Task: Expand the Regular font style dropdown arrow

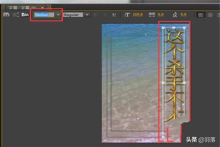Action: click(87, 15)
